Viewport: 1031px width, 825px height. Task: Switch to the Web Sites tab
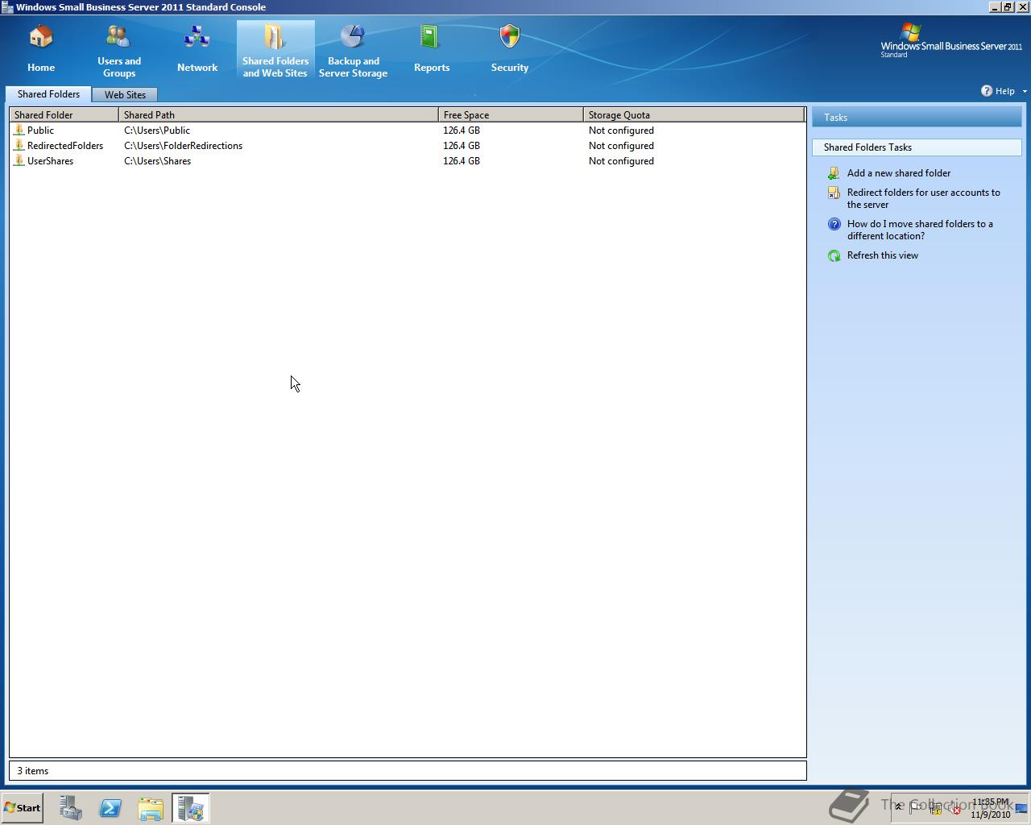(x=125, y=95)
